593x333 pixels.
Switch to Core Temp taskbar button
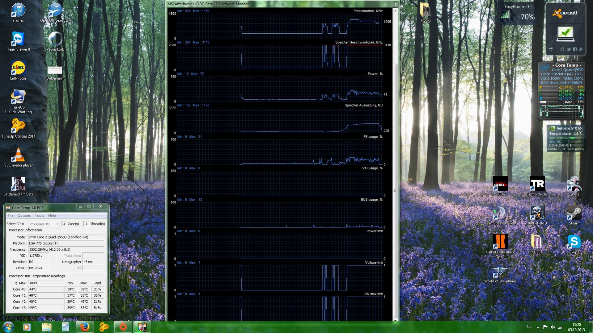[x=142, y=327]
